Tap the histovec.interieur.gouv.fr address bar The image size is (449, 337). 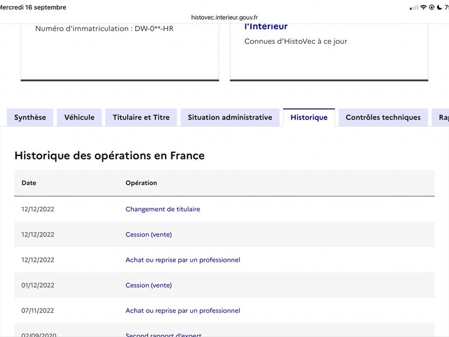click(x=224, y=17)
